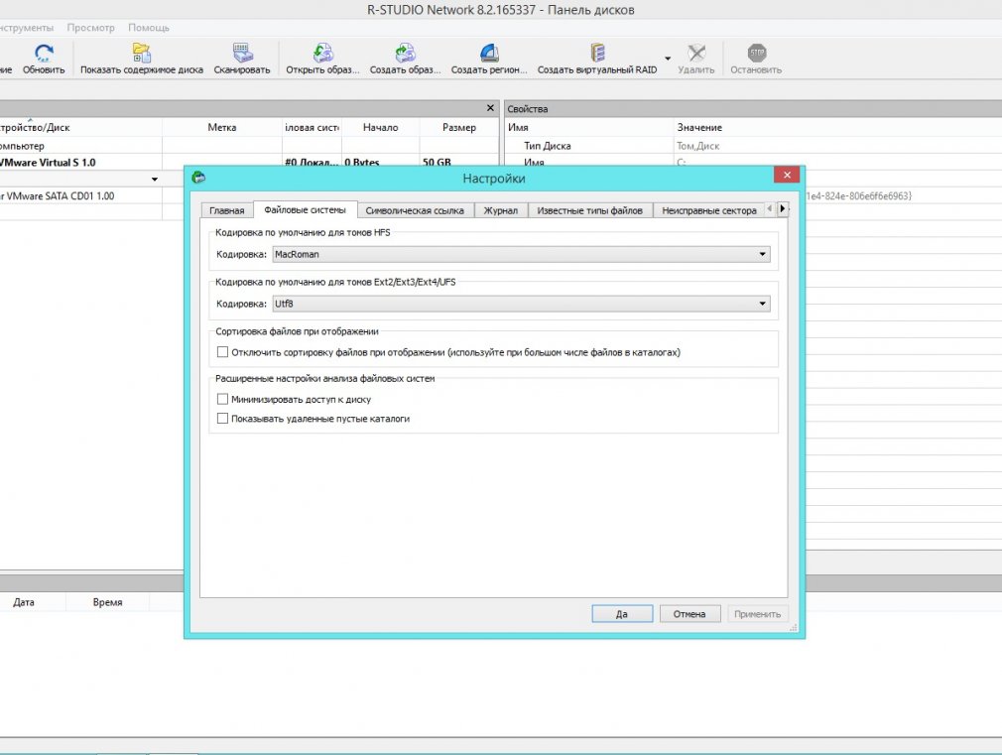Sort by the Метка column header
The height and width of the screenshot is (755, 1002).
(x=222, y=127)
